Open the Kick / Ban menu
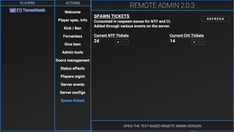Screen dimensions: 234x132 click(73, 28)
